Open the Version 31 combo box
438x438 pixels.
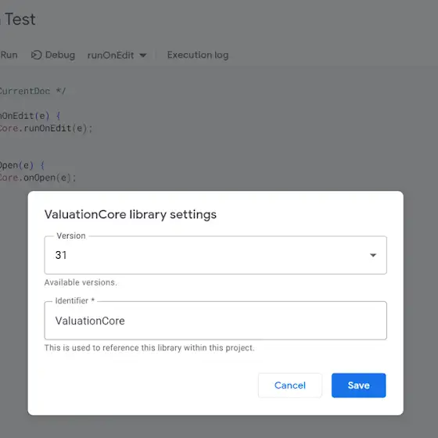tap(215, 255)
